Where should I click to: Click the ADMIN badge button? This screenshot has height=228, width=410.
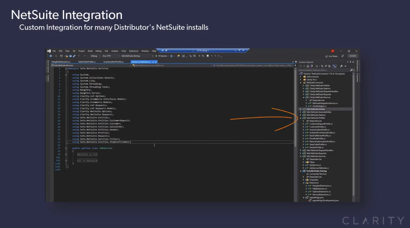352,56
